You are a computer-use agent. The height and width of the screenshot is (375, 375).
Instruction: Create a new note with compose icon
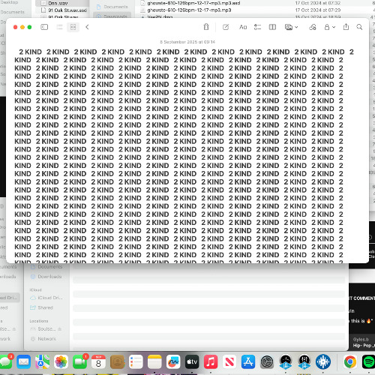pyautogui.click(x=226, y=27)
